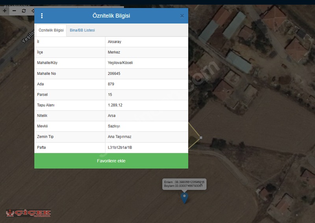
Task: Zoom out with the minus map button
Action: (14, 11)
